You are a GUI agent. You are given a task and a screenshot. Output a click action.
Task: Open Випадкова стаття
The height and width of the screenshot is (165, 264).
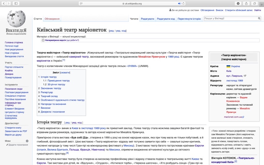[x=14, y=56]
